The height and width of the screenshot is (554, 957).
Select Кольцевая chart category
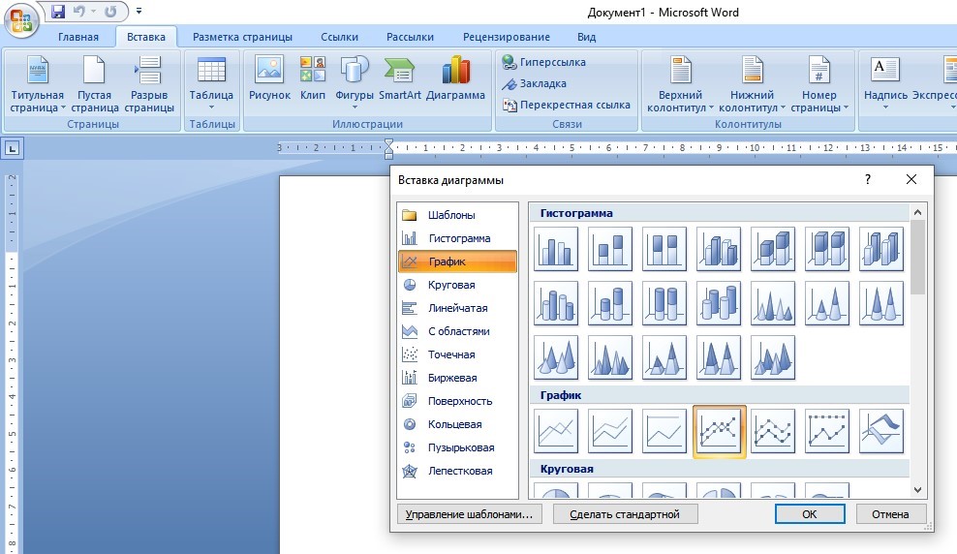(x=457, y=423)
